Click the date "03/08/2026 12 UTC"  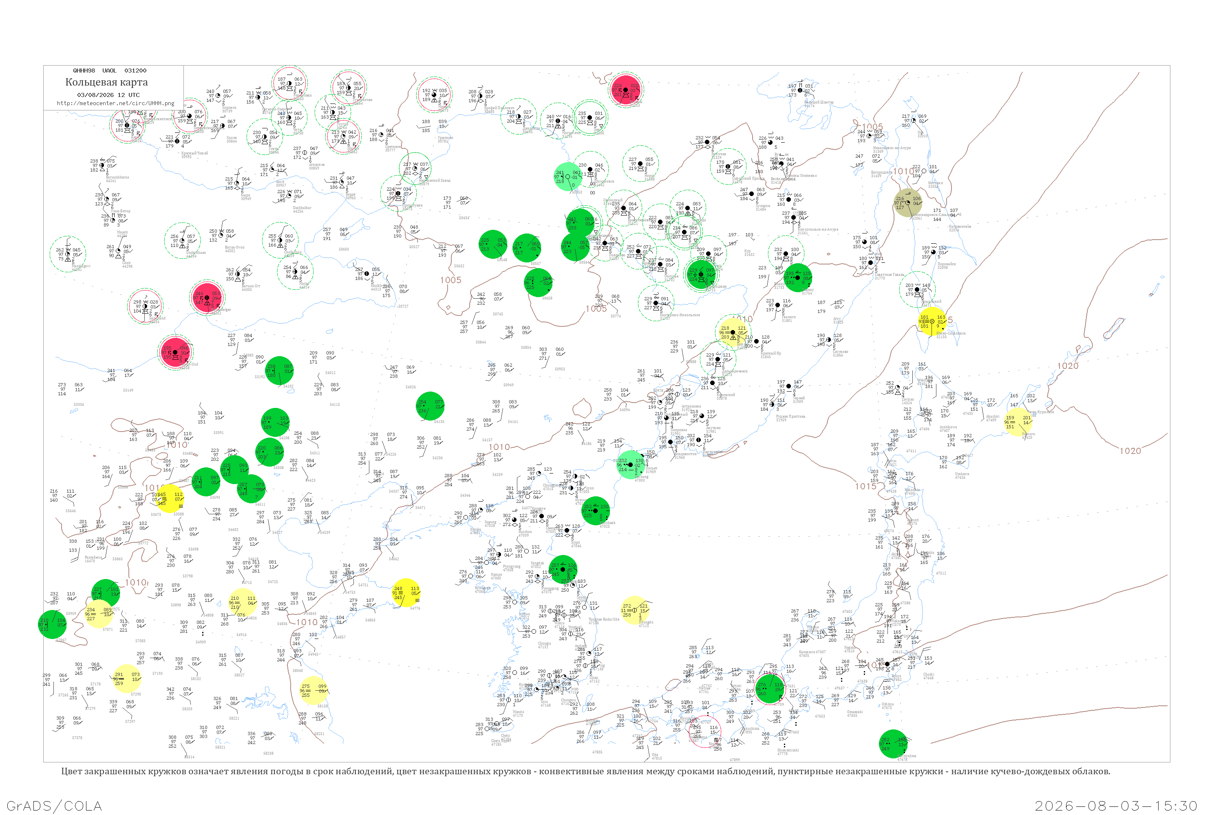(108, 95)
